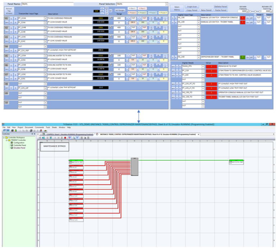Open the Project menu in TriStation
276x248 pixels.
20,127
